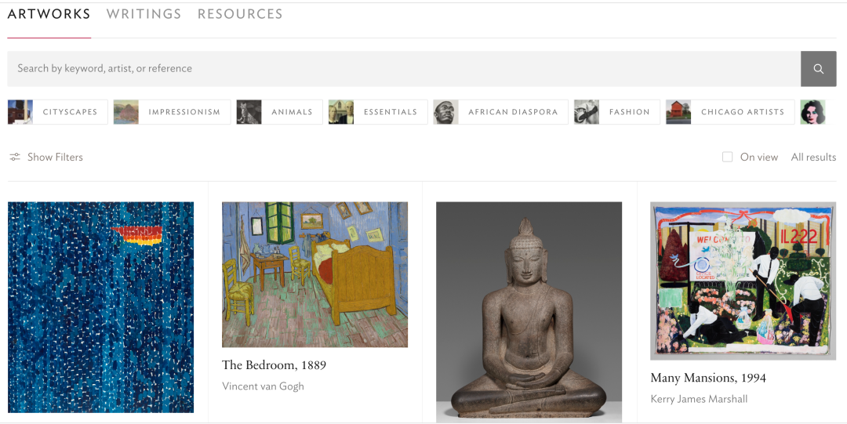Viewport: 847px width, 424px height.
Task: Select the Cityscapes category thumbnail icon
Action: click(x=20, y=112)
